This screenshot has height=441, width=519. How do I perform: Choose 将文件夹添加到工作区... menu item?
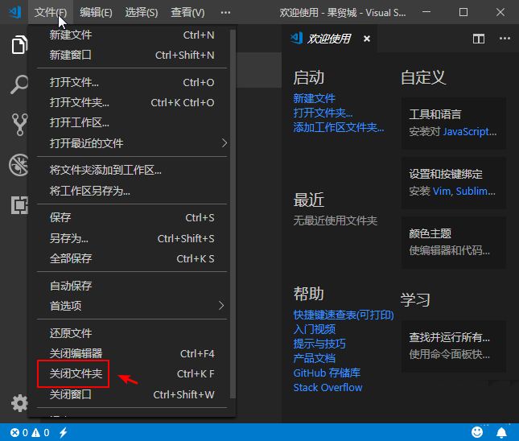pyautogui.click(x=132, y=170)
